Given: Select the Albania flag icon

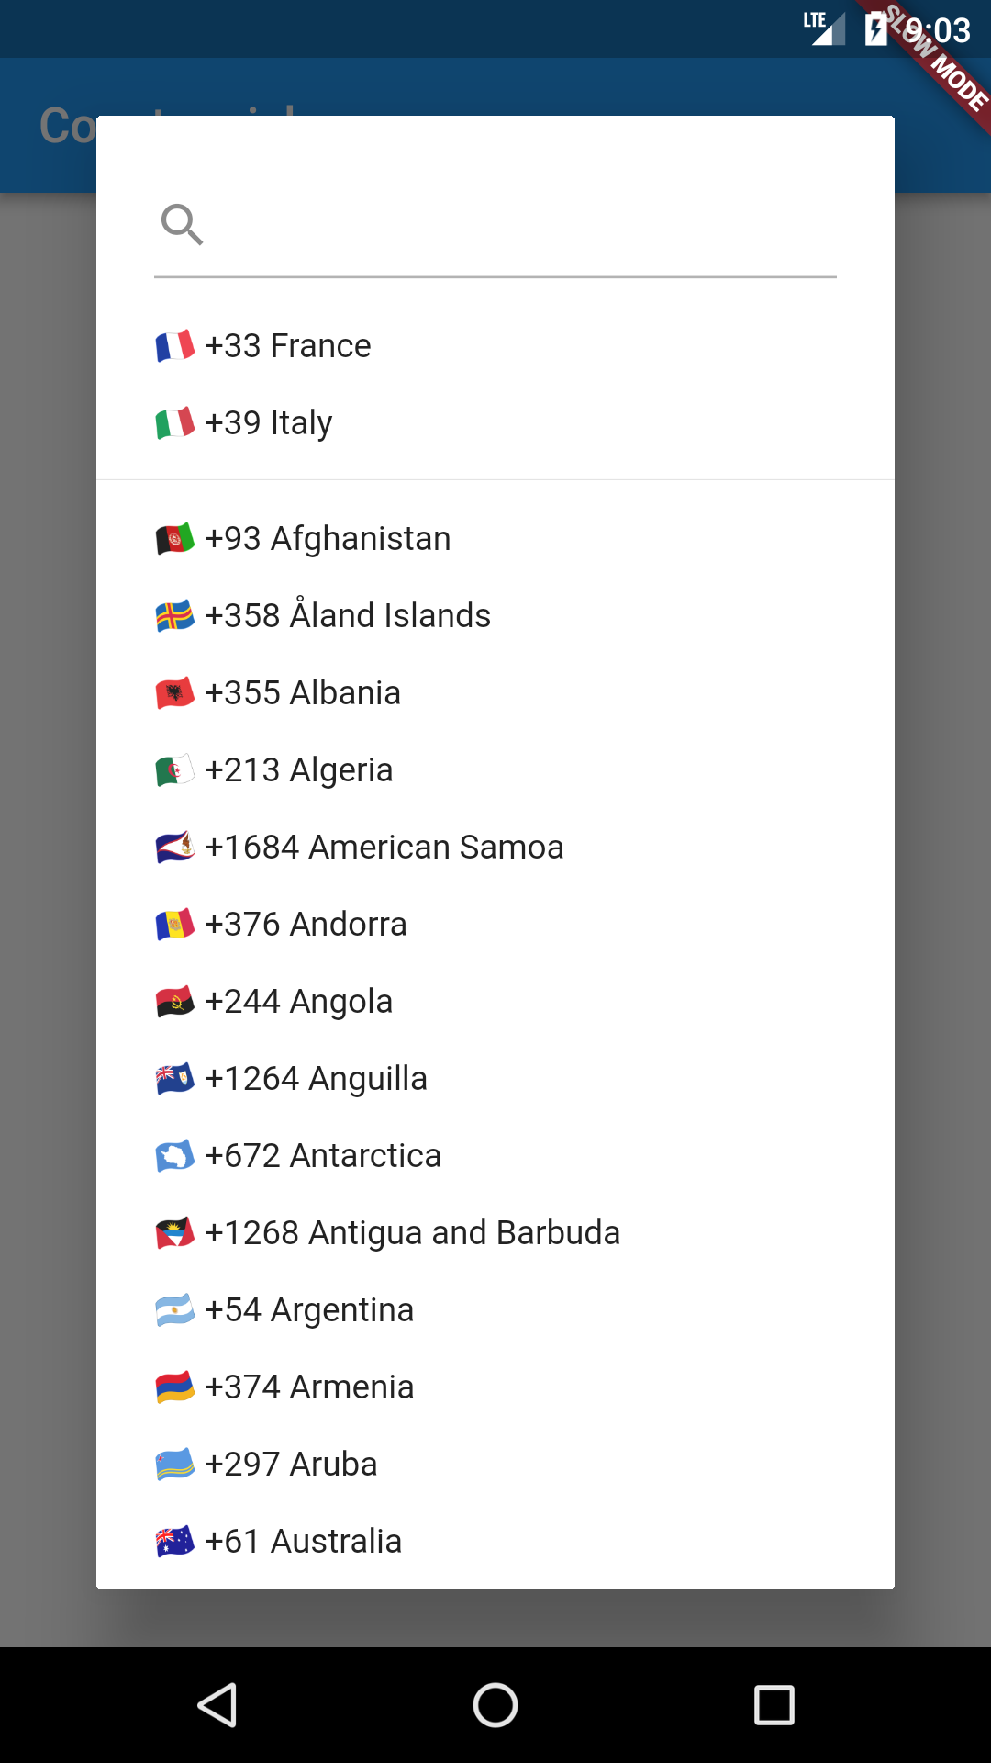Looking at the screenshot, I should (174, 693).
